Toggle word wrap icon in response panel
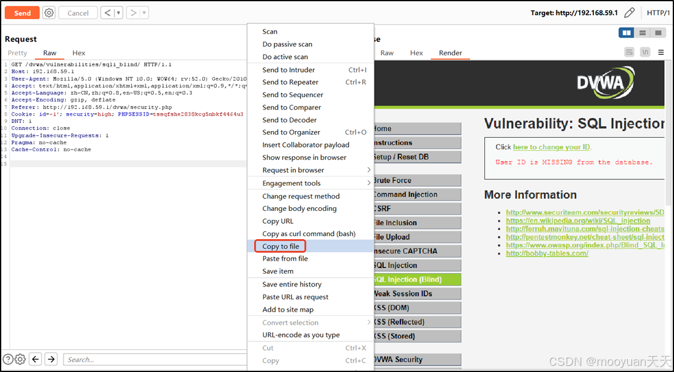The image size is (674, 372). [629, 52]
